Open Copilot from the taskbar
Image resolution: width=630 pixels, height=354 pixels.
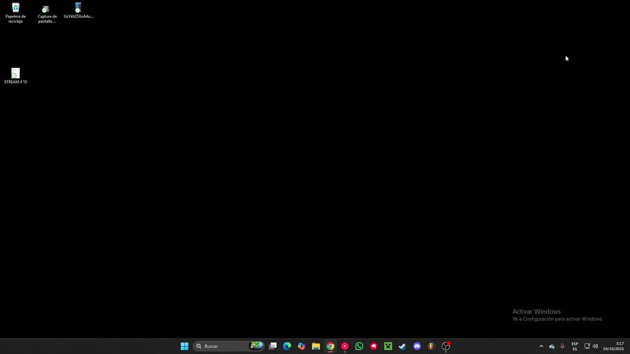[x=302, y=346]
